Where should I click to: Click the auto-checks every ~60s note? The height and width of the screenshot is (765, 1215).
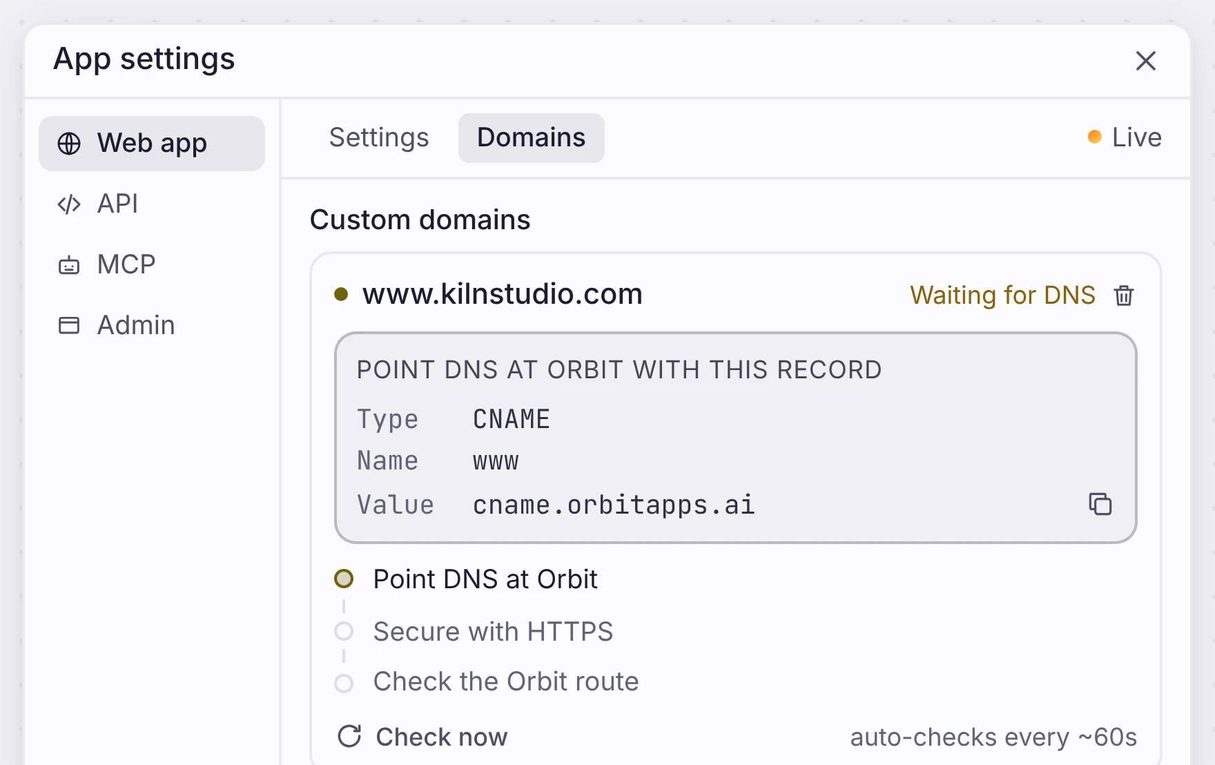coord(993,737)
